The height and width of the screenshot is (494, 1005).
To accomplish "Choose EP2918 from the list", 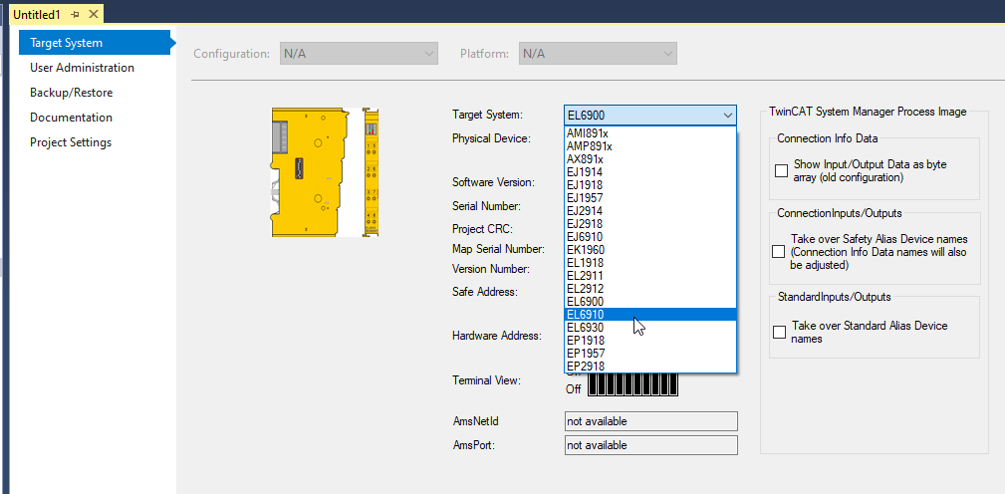I will click(650, 366).
